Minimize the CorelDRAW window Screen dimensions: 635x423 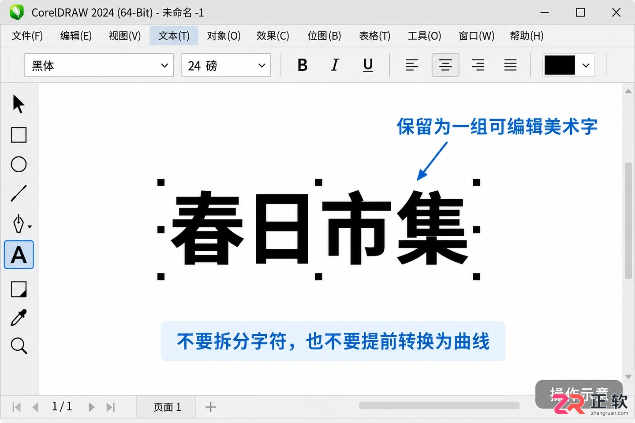[545, 12]
